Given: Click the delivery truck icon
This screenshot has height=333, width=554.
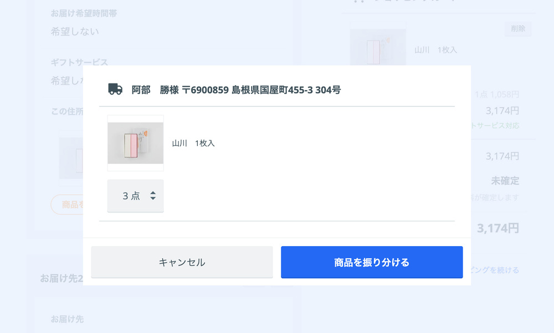Looking at the screenshot, I should click(115, 89).
